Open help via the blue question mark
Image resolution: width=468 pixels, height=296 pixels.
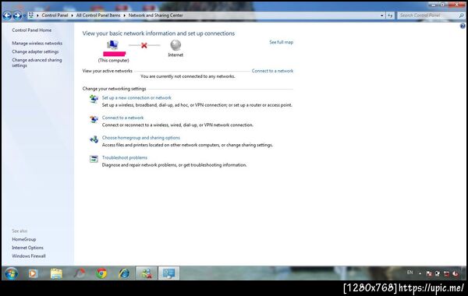[463, 26]
